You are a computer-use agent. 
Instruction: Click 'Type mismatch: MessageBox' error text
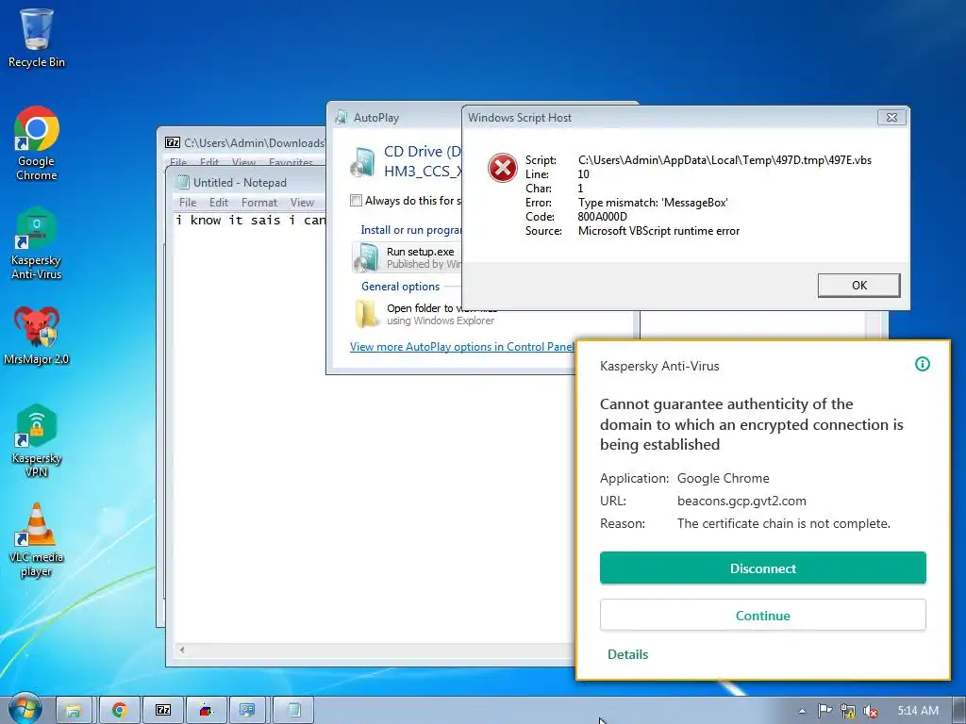(x=653, y=203)
